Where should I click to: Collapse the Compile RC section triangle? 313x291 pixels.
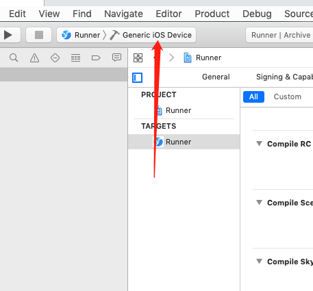(259, 144)
